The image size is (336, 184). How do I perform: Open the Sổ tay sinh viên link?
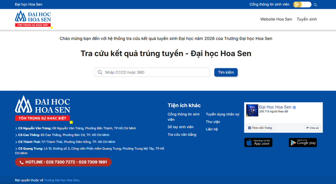[181, 127]
